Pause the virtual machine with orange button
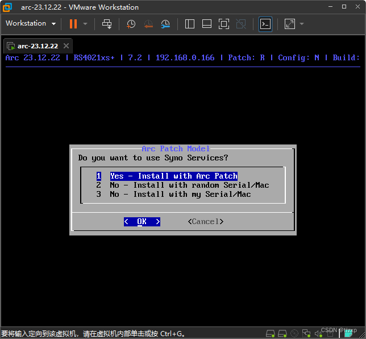The image size is (366, 339). pyautogui.click(x=73, y=24)
